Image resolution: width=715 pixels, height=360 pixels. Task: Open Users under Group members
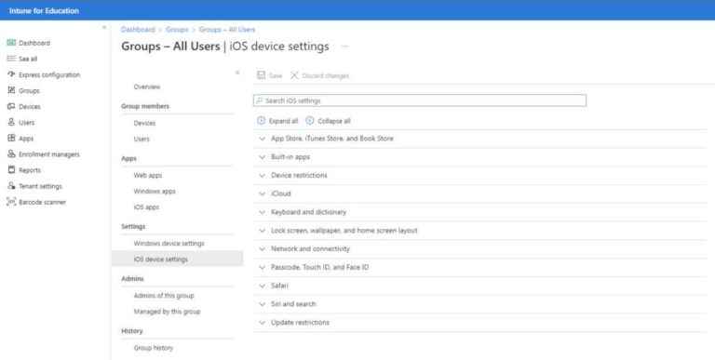(142, 139)
